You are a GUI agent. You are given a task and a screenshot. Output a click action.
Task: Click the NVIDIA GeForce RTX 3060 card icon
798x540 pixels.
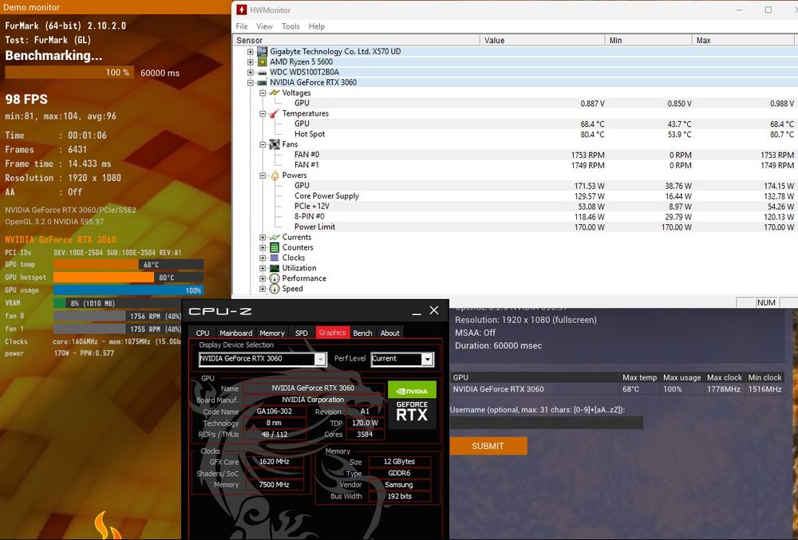[x=262, y=82]
